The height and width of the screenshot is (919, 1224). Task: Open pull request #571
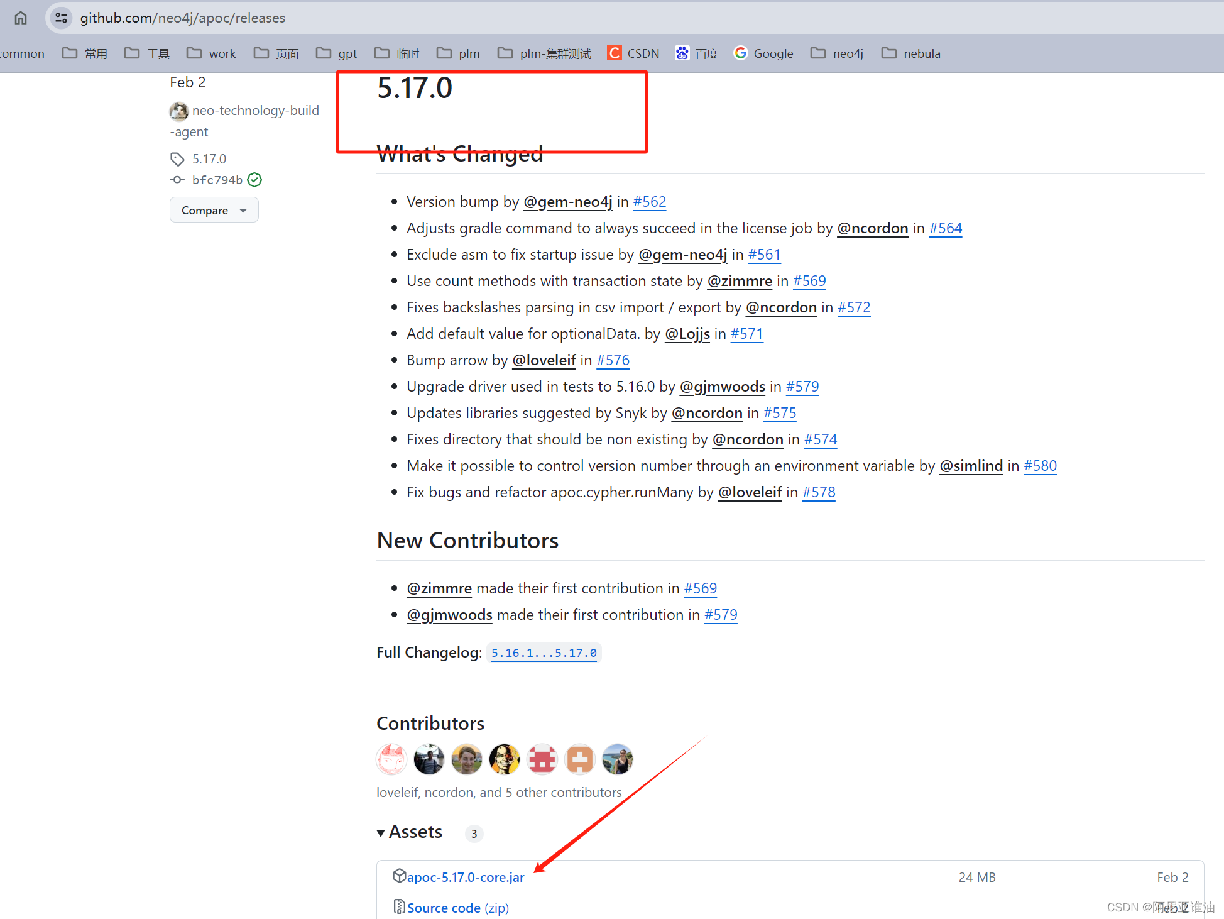point(746,334)
